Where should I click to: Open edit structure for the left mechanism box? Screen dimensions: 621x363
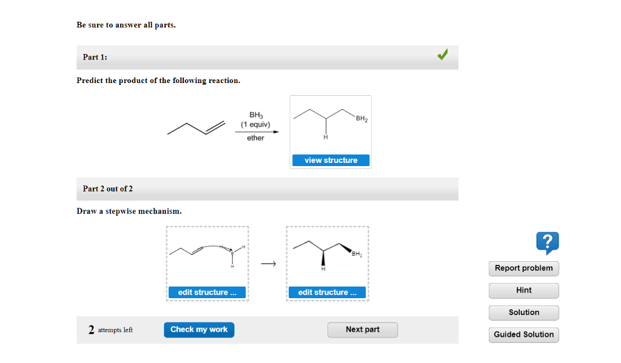pyautogui.click(x=206, y=291)
